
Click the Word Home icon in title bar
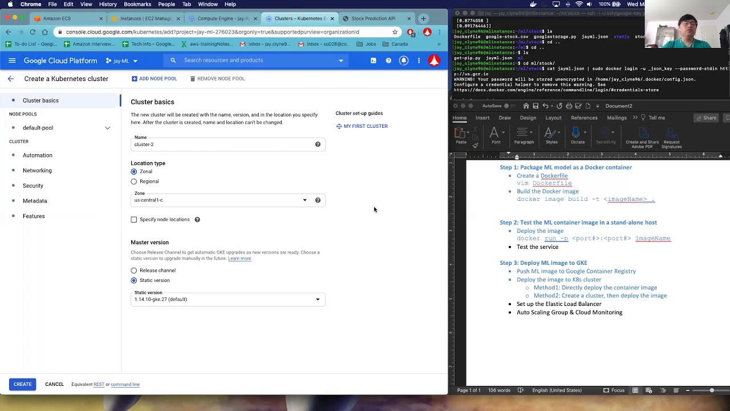coord(526,106)
